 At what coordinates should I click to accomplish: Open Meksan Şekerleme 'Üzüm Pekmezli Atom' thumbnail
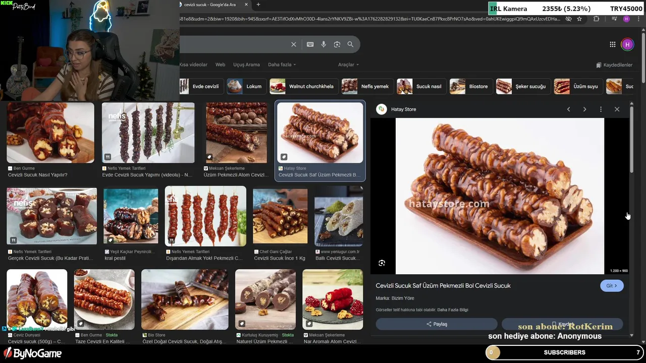(236, 133)
